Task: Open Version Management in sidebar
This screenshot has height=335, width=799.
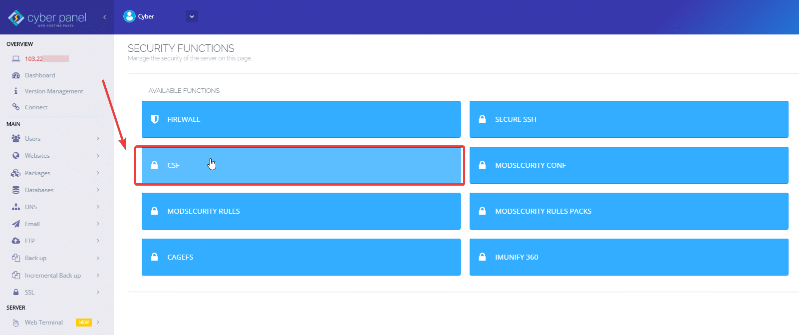Action: click(54, 91)
